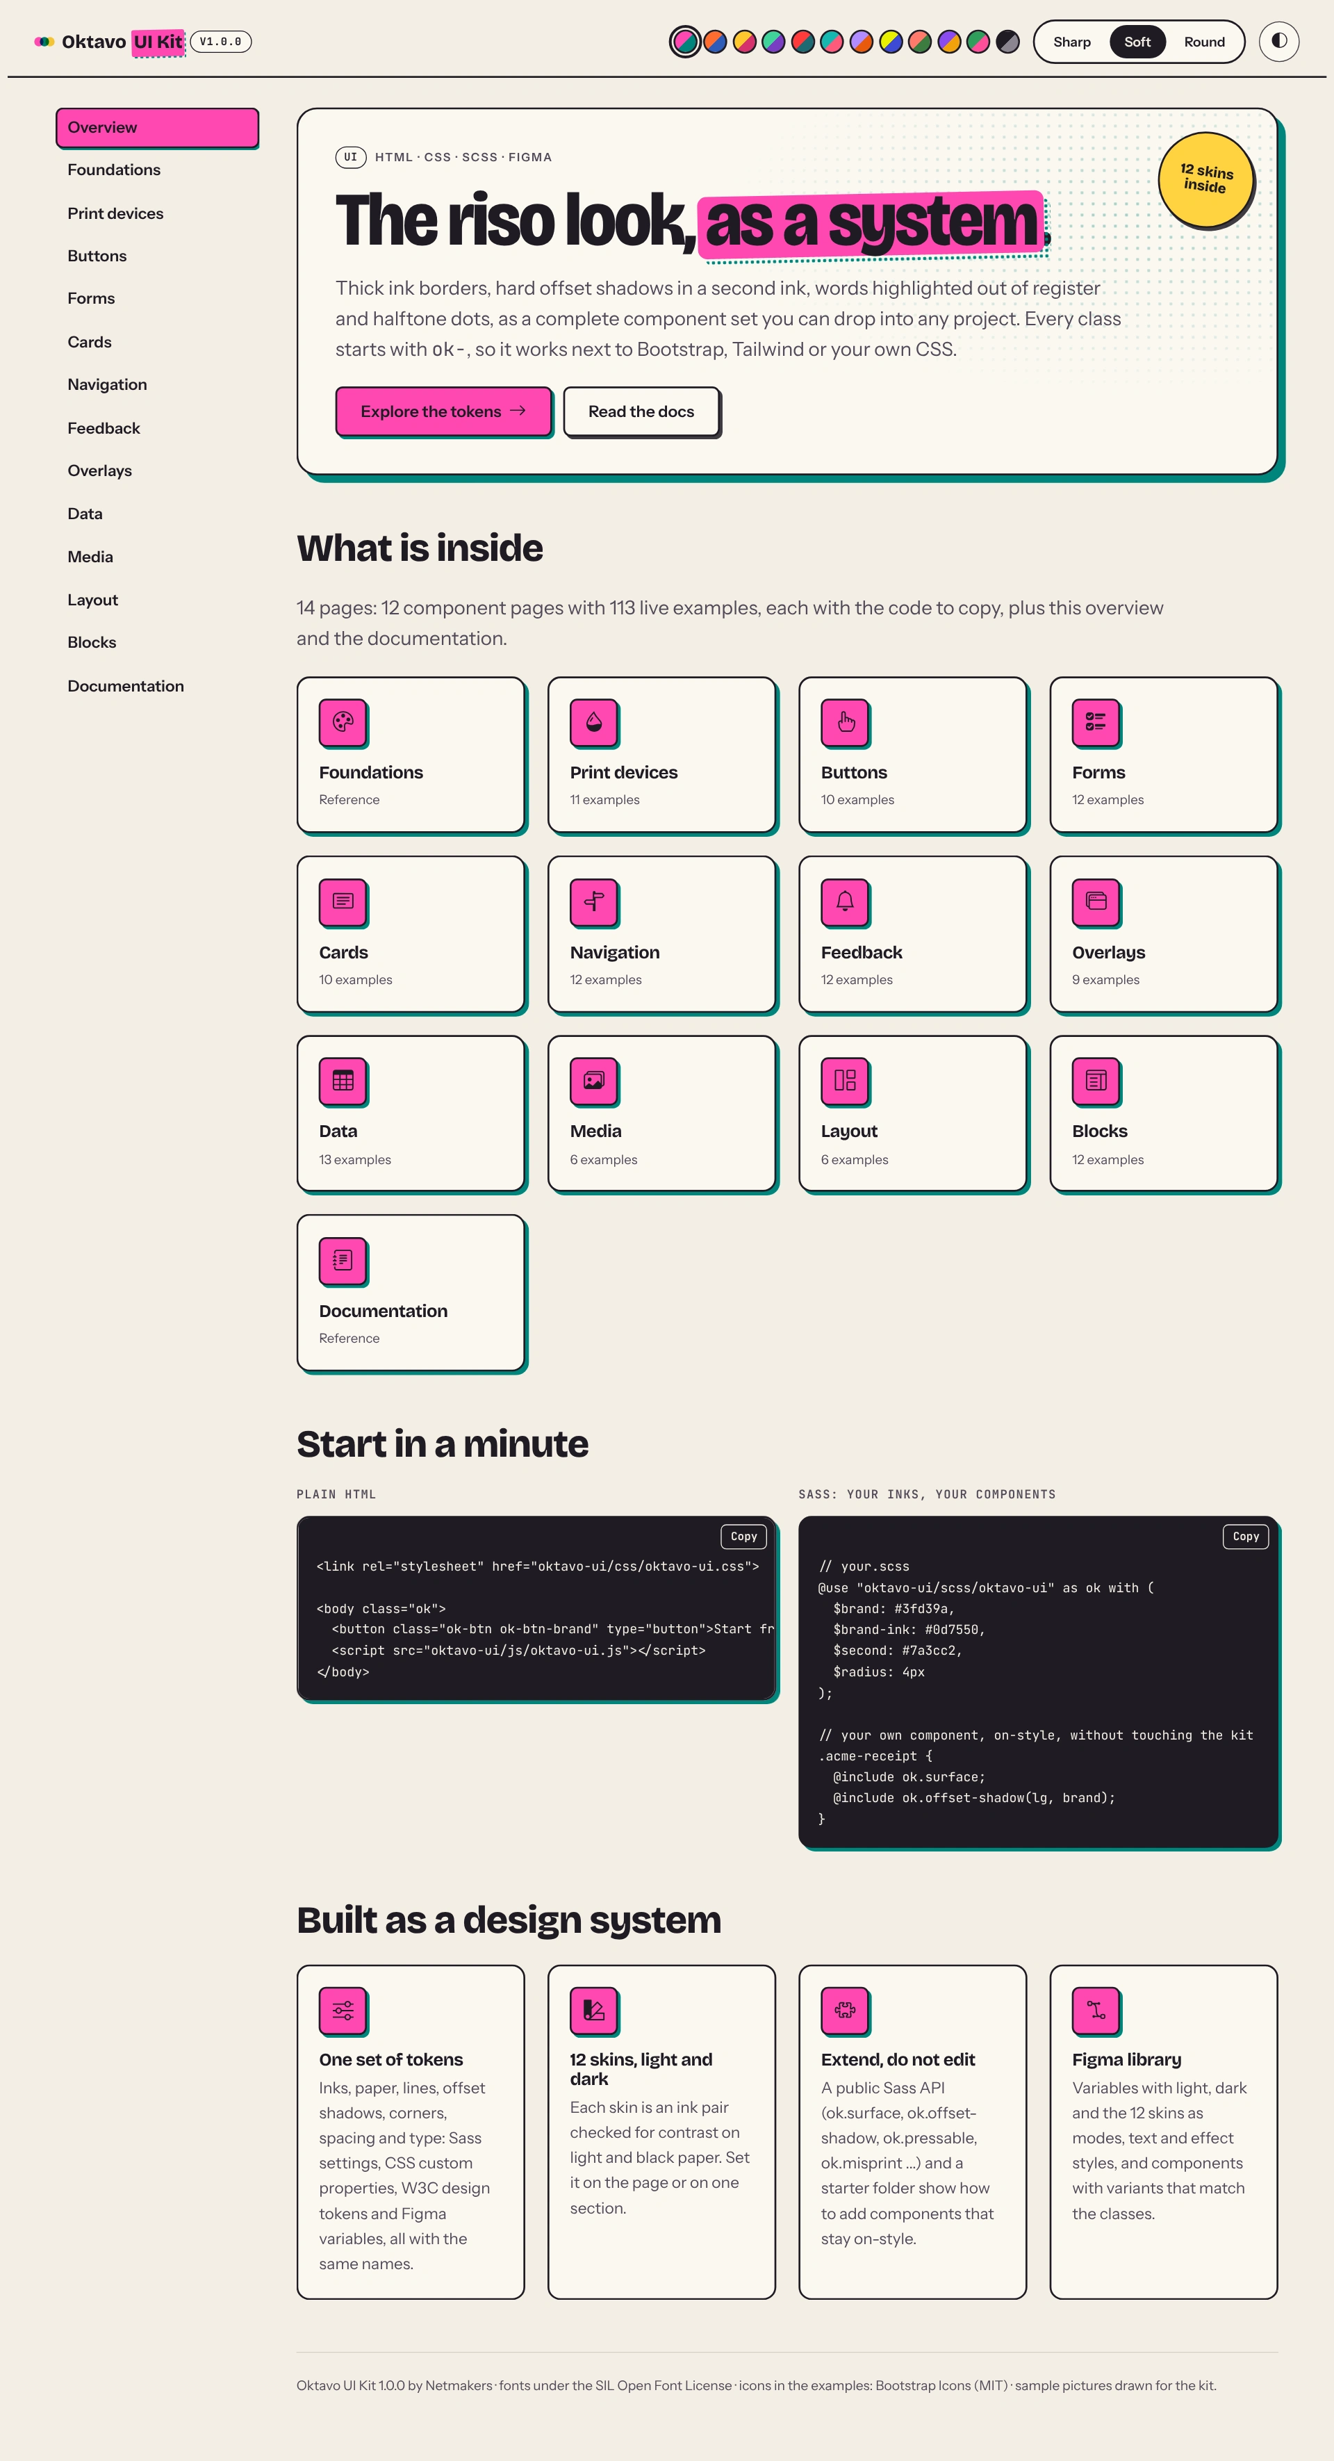Click the 12 skins inside yellow sticker

[1206, 179]
